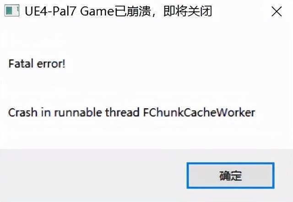Click the word 'Crash' in the error message

[x=22, y=113]
